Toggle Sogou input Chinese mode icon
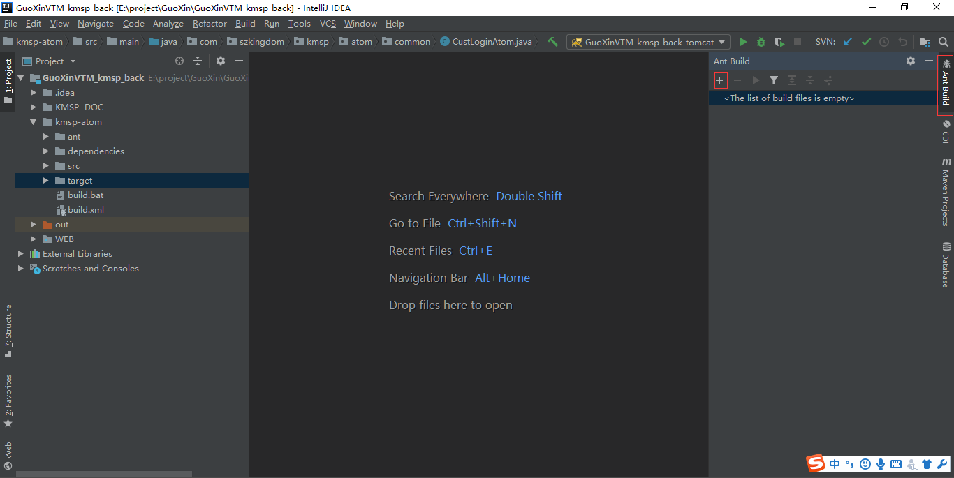 pyautogui.click(x=835, y=463)
